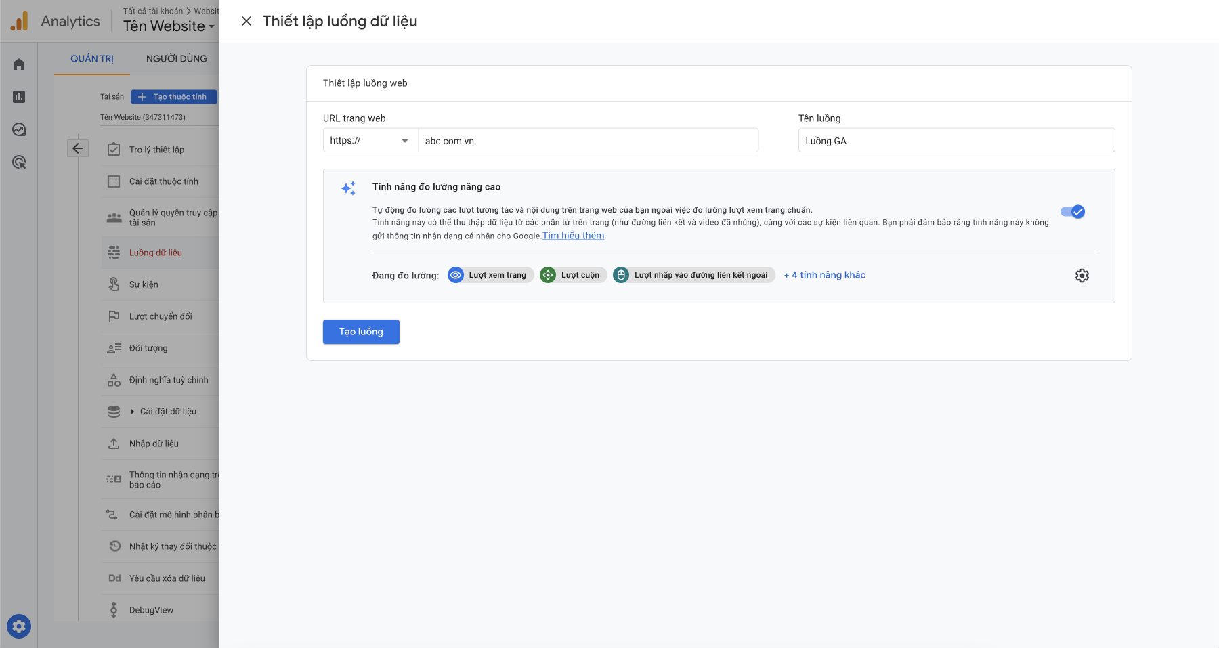Open the Home icon in left sidebar
1219x648 pixels.
19,64
